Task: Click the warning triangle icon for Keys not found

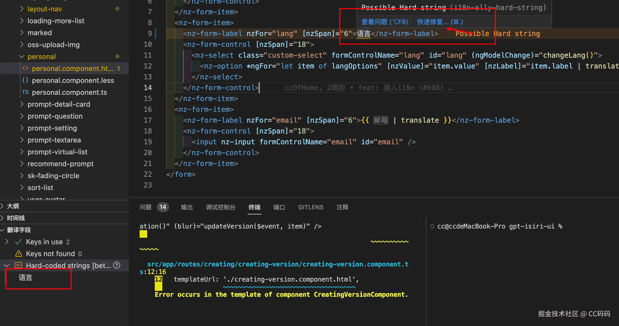Action: (x=19, y=254)
